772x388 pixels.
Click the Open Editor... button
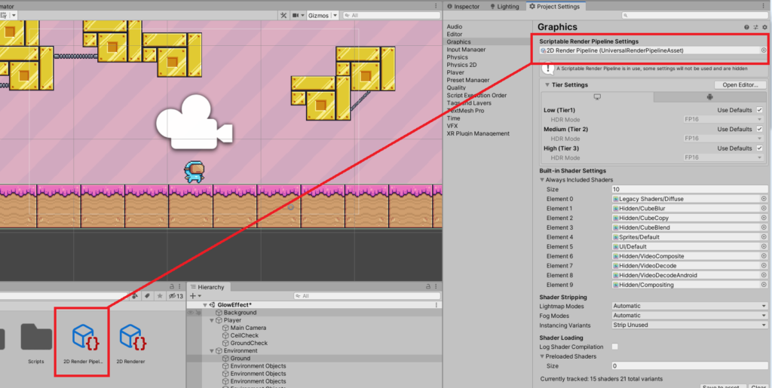(x=740, y=85)
